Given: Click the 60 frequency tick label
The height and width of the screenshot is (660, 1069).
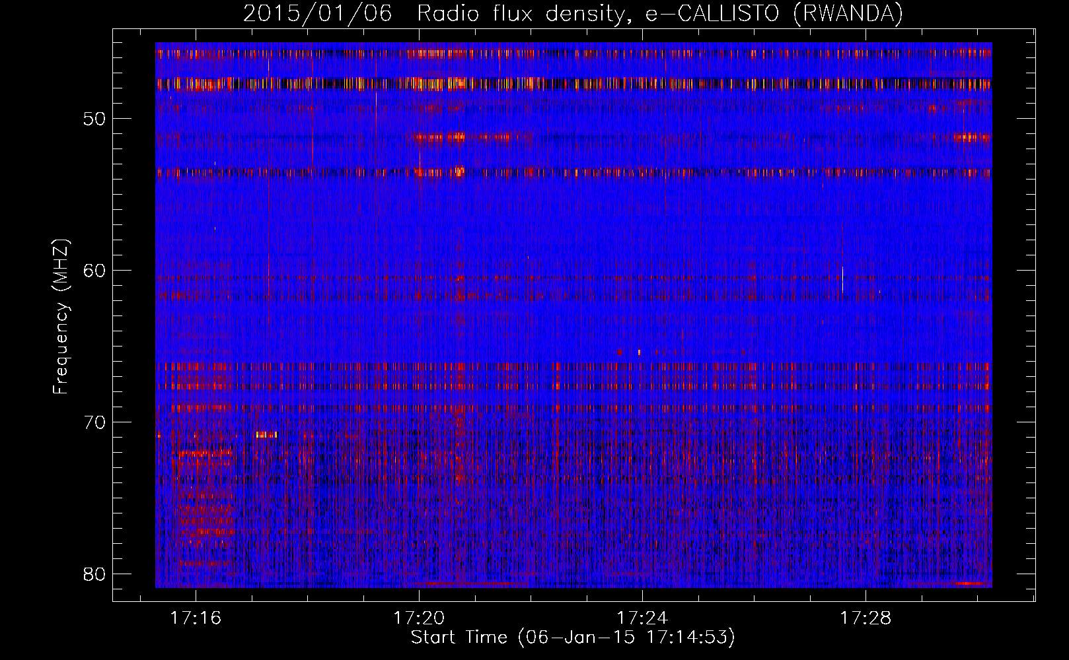Looking at the screenshot, I should 94,270.
